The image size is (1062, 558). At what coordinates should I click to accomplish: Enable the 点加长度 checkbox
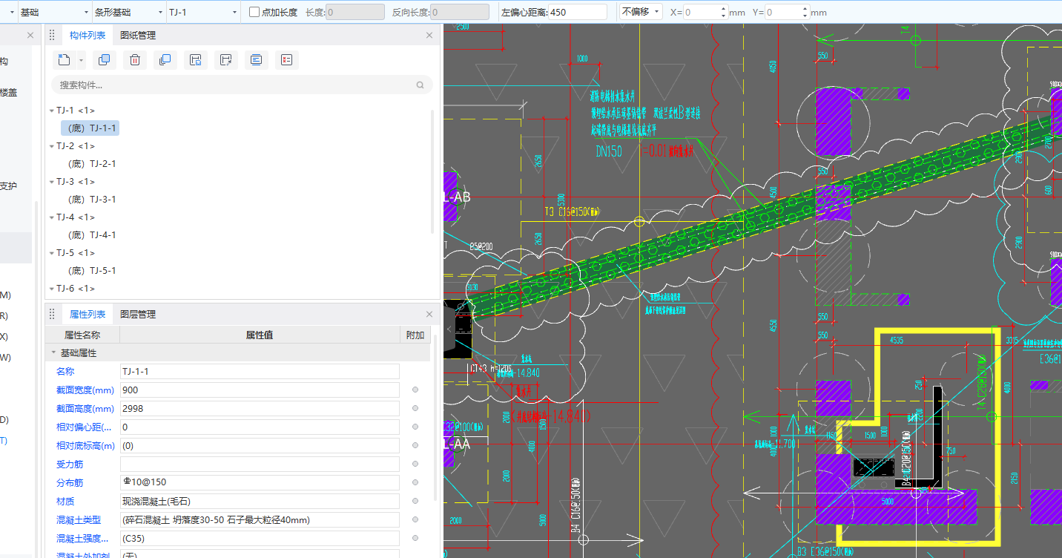click(x=254, y=12)
